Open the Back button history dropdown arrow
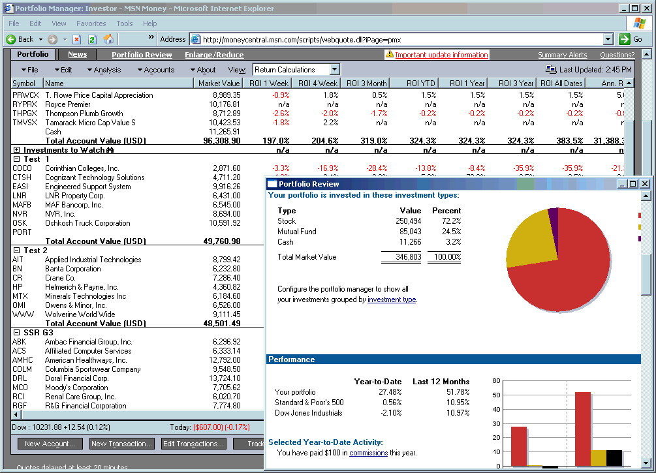This screenshot has height=473, width=656. (x=40, y=38)
